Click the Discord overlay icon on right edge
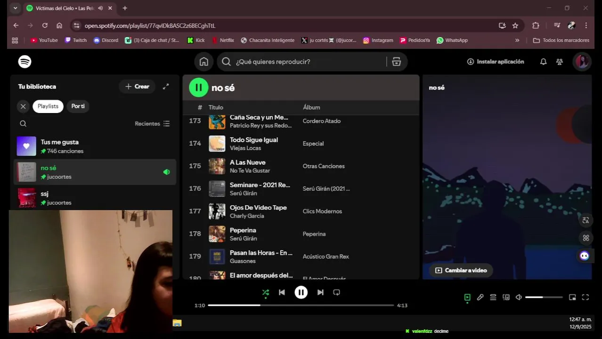 pyautogui.click(x=585, y=256)
